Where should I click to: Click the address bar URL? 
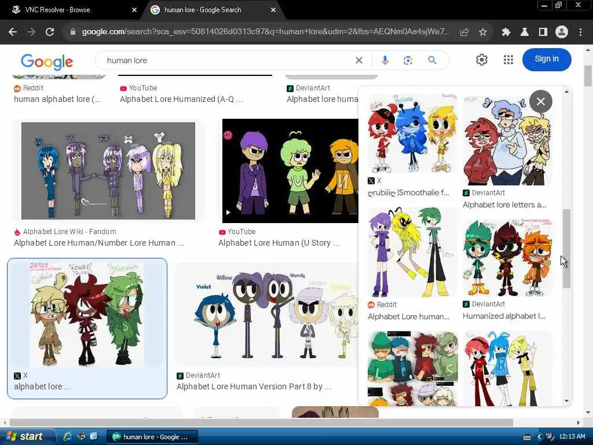pyautogui.click(x=265, y=32)
